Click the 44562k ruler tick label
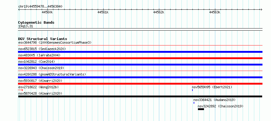 (x=159, y=12)
